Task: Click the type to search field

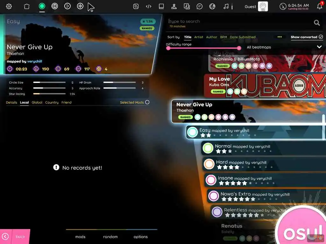Action: [239, 21]
